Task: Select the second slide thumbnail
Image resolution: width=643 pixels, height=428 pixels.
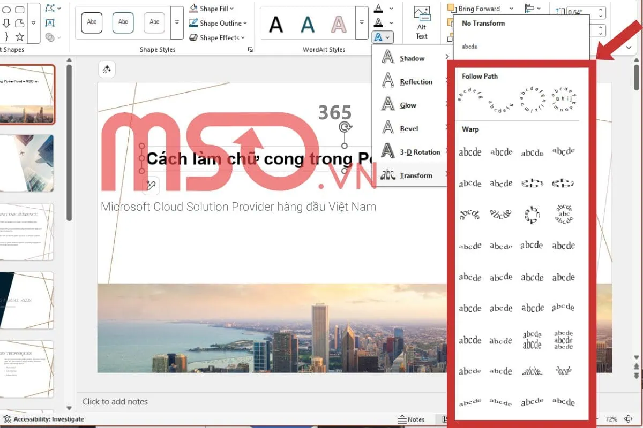Action: pyautogui.click(x=27, y=163)
